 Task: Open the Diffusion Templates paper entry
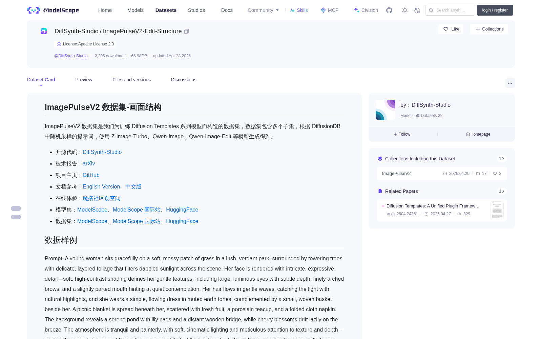pyautogui.click(x=442, y=210)
